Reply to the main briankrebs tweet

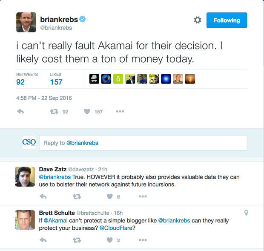pyautogui.click(x=20, y=112)
